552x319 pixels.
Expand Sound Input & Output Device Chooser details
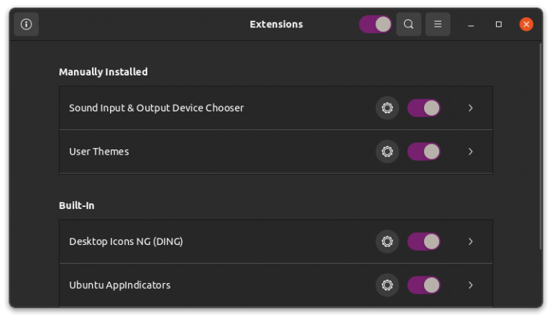[471, 108]
